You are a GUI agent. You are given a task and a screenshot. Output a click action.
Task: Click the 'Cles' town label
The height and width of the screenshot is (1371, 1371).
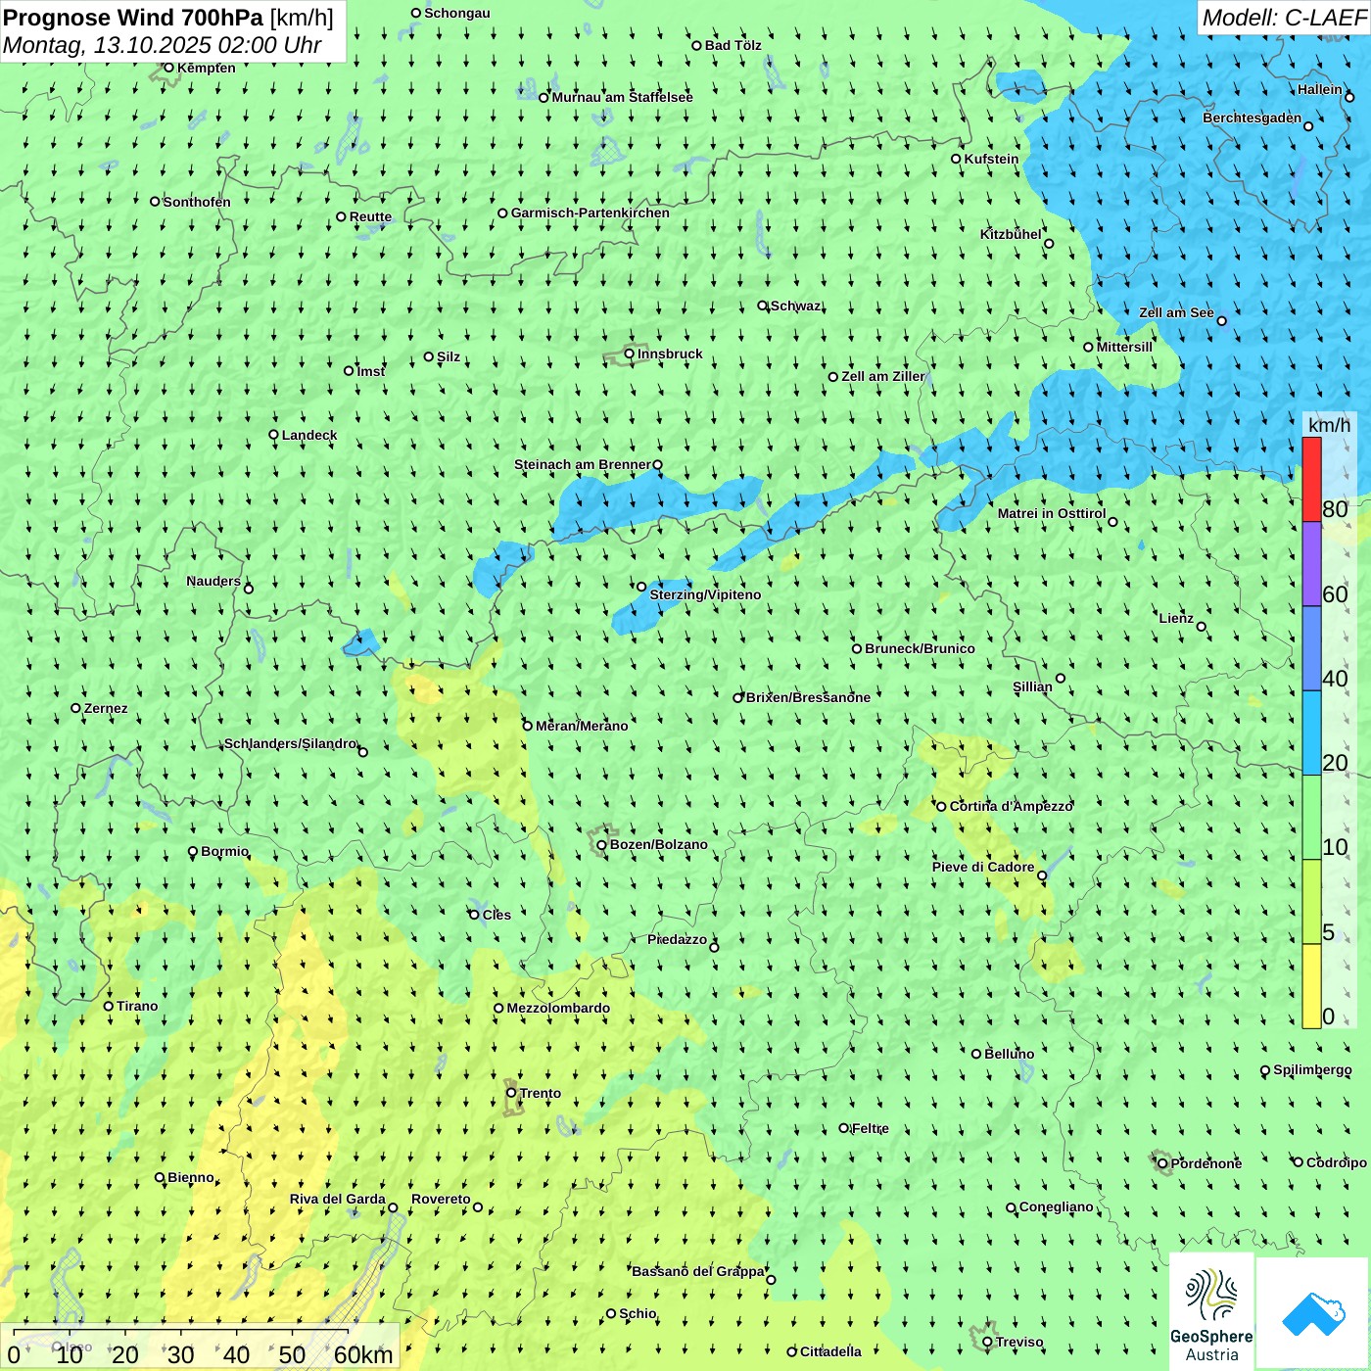tap(496, 915)
